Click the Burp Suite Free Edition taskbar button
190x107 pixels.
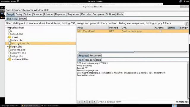coord(30,106)
